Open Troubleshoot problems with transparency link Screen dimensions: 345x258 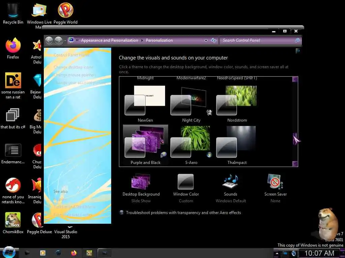(183, 213)
